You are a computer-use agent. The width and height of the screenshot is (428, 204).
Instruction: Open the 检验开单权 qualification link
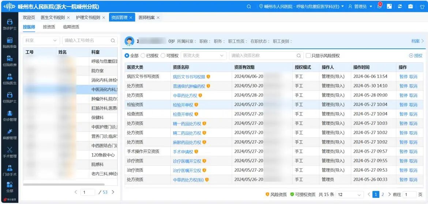(x=183, y=105)
